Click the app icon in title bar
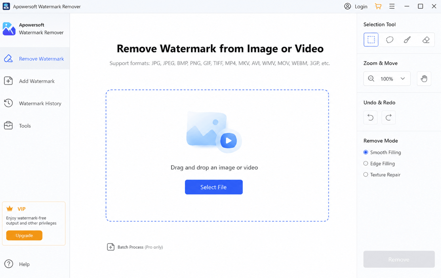This screenshot has height=278, width=441. pyautogui.click(x=6, y=6)
